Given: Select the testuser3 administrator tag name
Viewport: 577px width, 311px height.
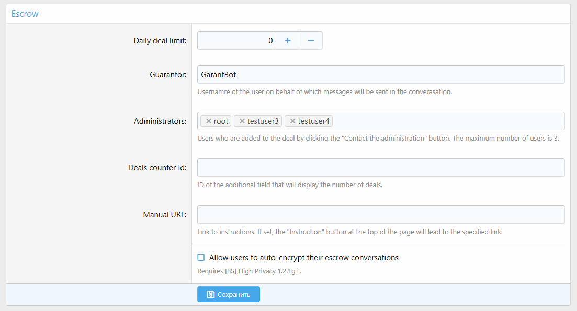Looking at the screenshot, I should [263, 121].
